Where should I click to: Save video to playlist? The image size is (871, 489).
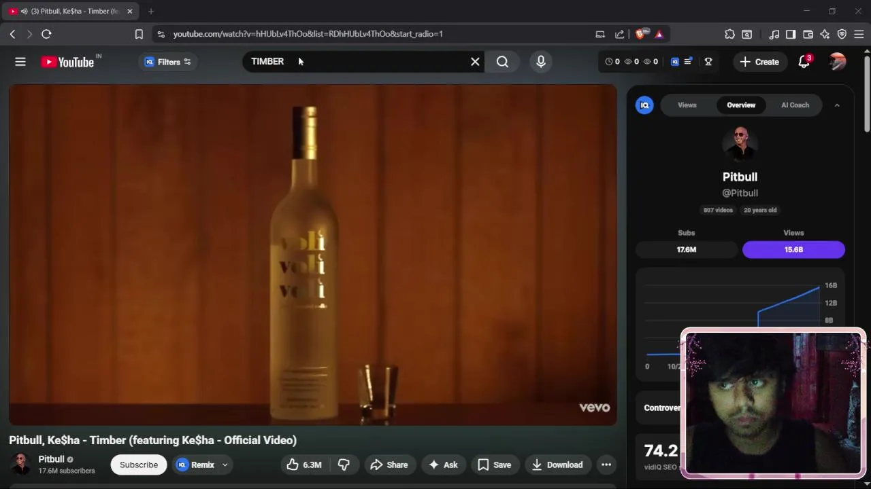coord(495,465)
